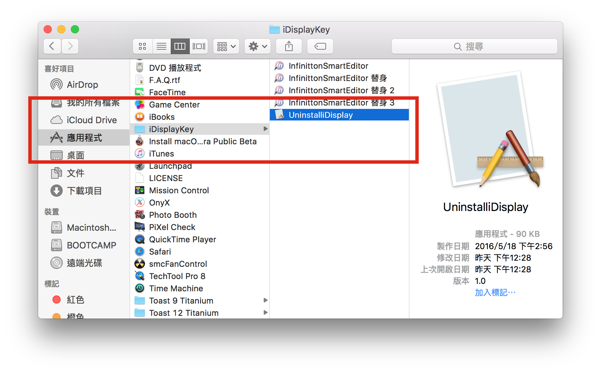Open the gear action menu
The image size is (601, 373).
coord(257,46)
